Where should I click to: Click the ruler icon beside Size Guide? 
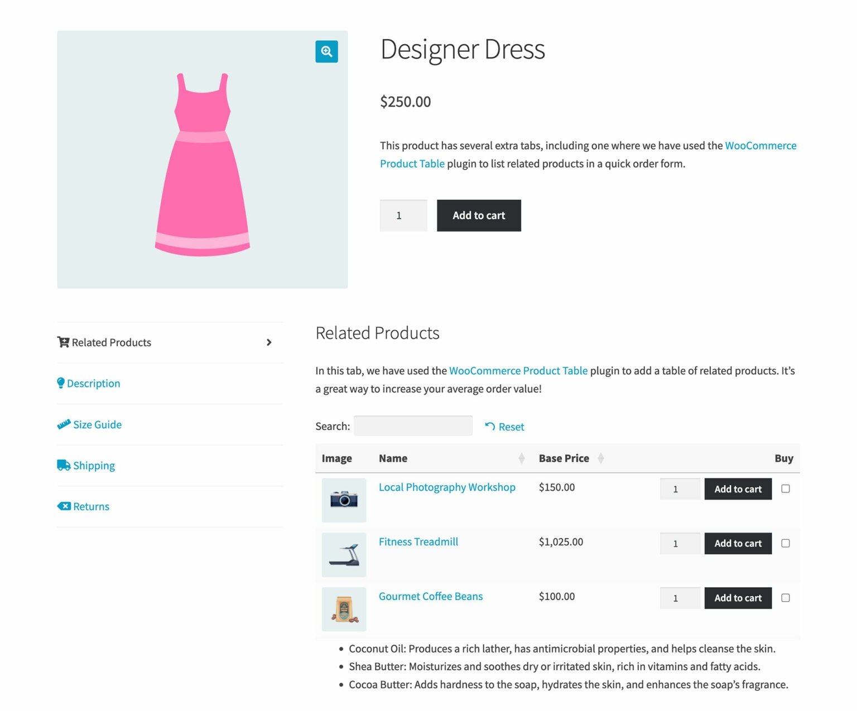click(x=63, y=424)
